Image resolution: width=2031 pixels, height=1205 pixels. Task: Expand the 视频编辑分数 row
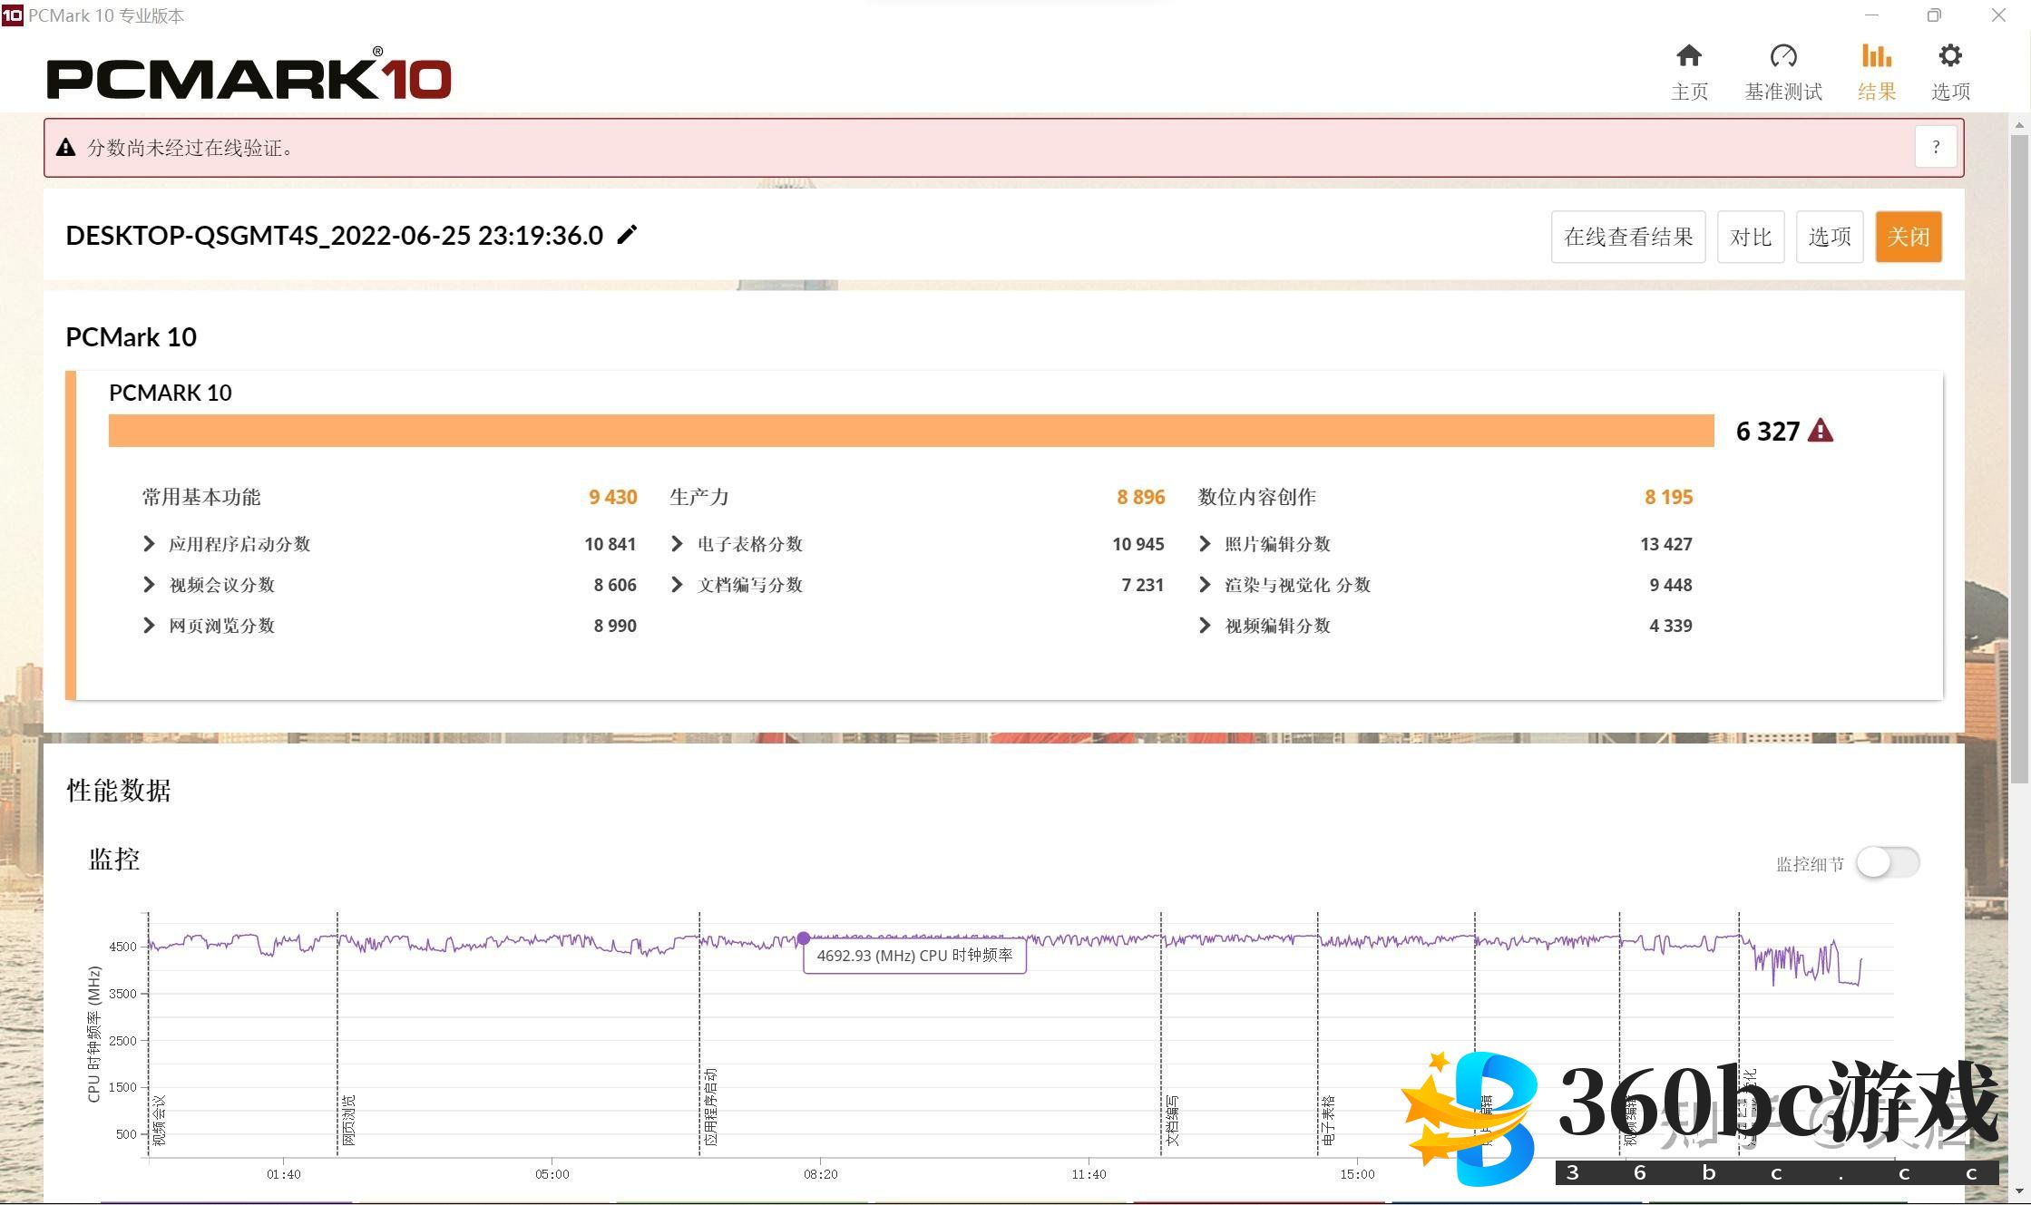pyautogui.click(x=1205, y=626)
